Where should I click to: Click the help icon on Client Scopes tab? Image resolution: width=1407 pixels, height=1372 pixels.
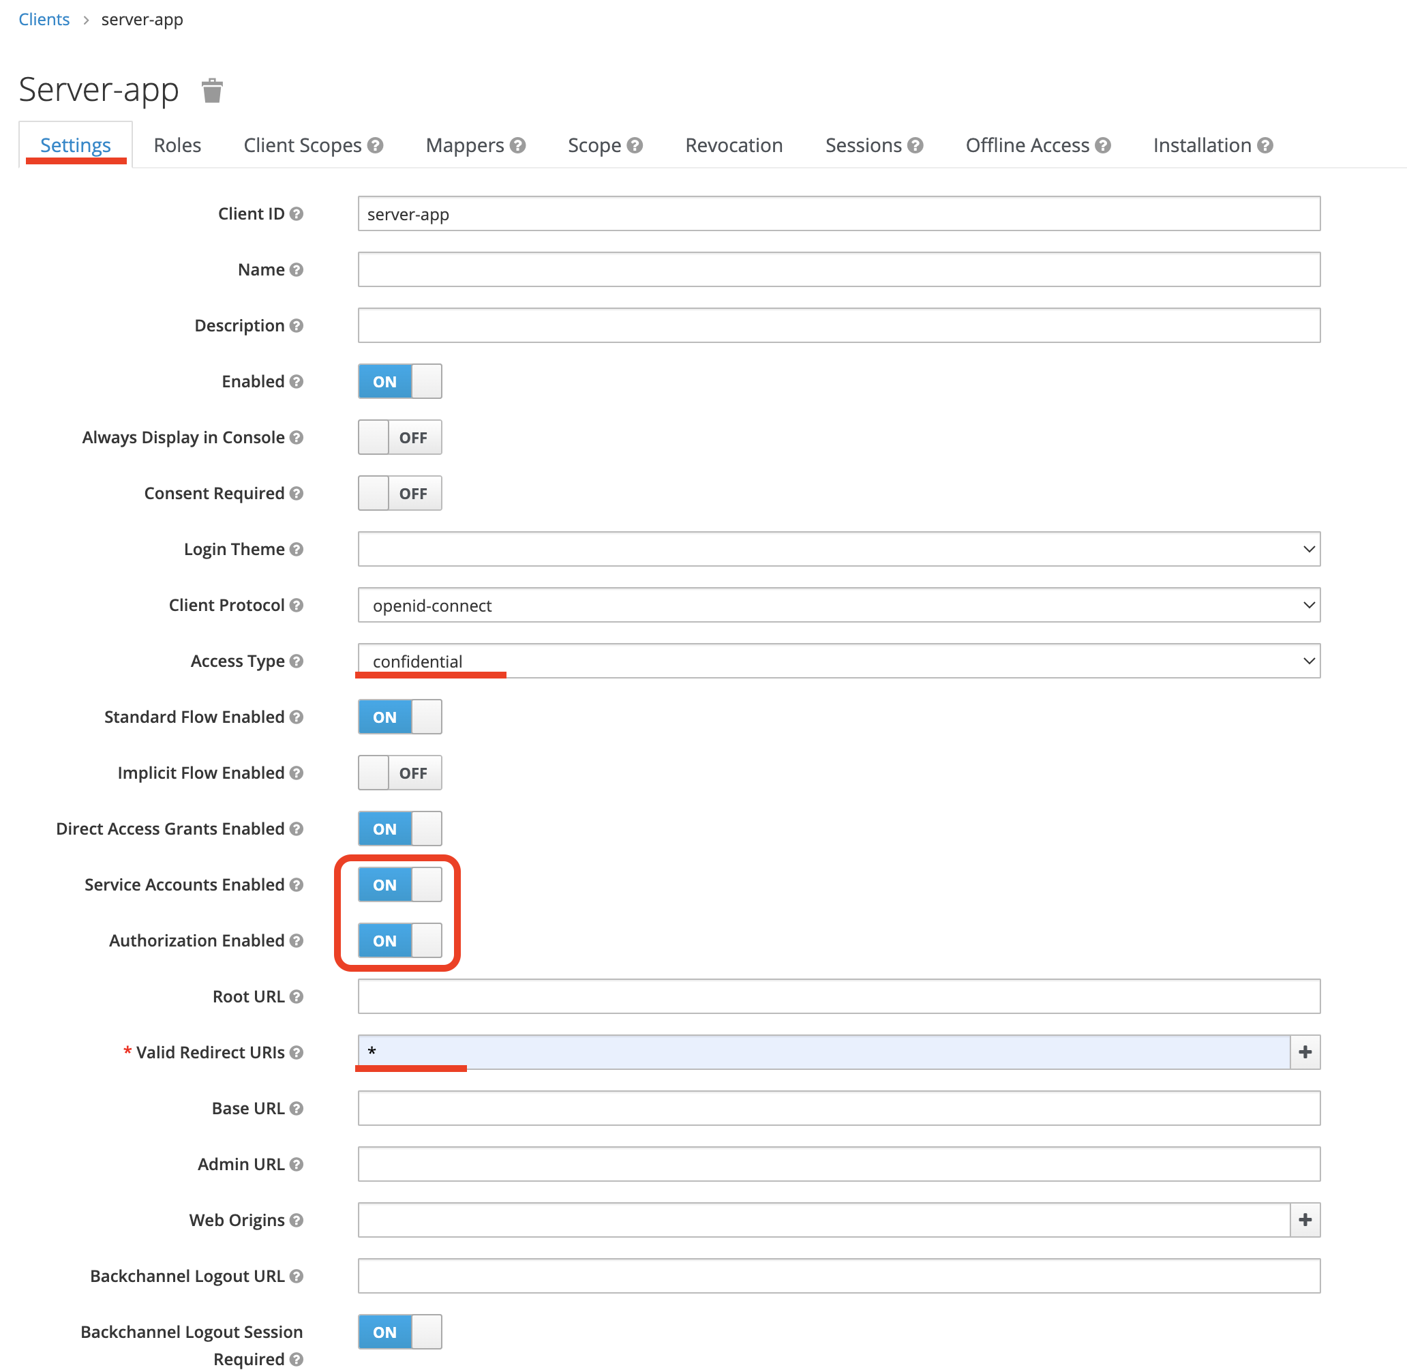point(376,145)
